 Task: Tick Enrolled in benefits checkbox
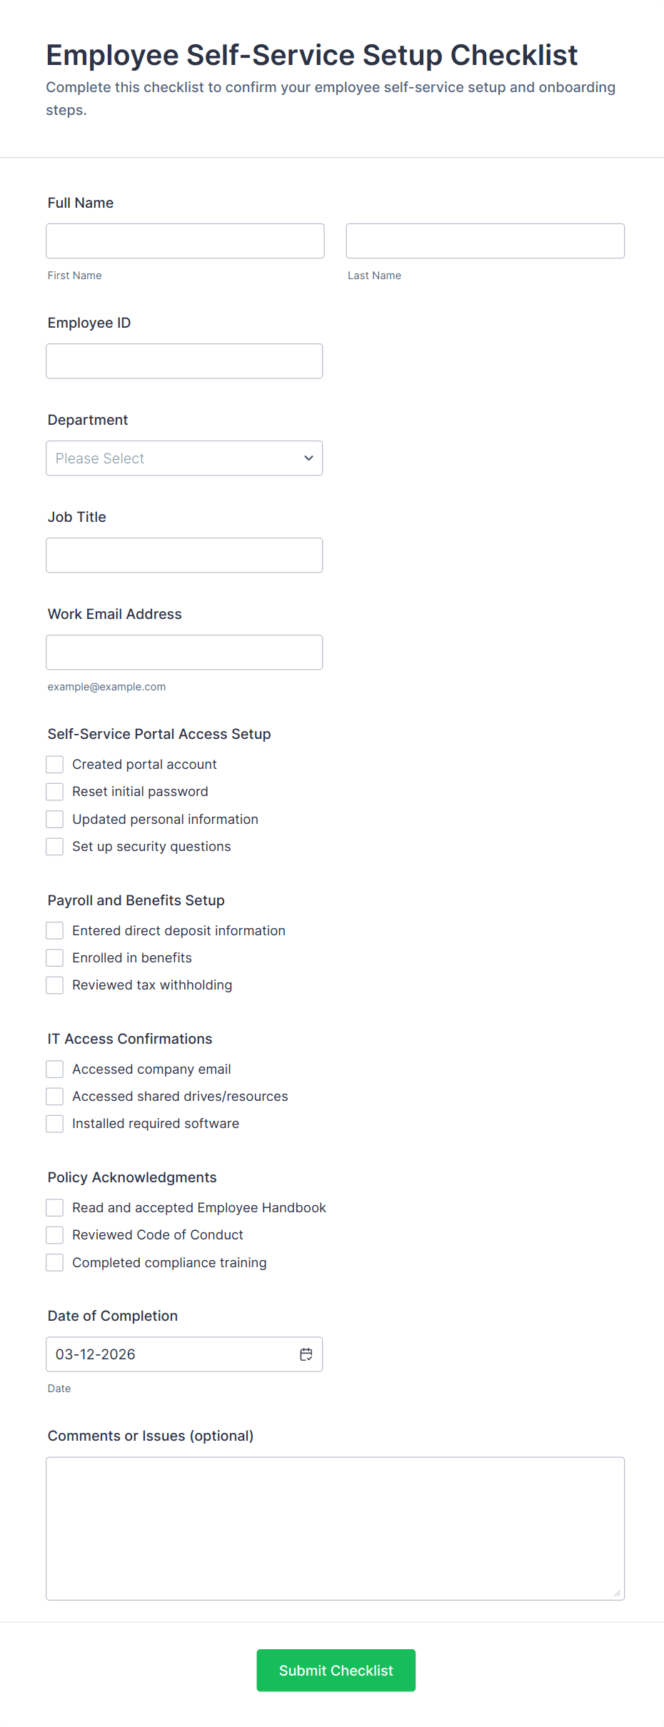click(x=55, y=957)
